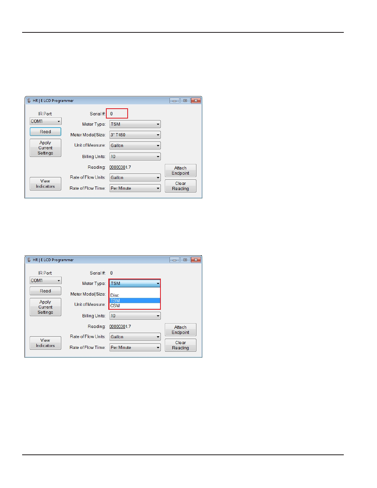
Task: Select CSM from the Meter Type list
Action: [135, 305]
